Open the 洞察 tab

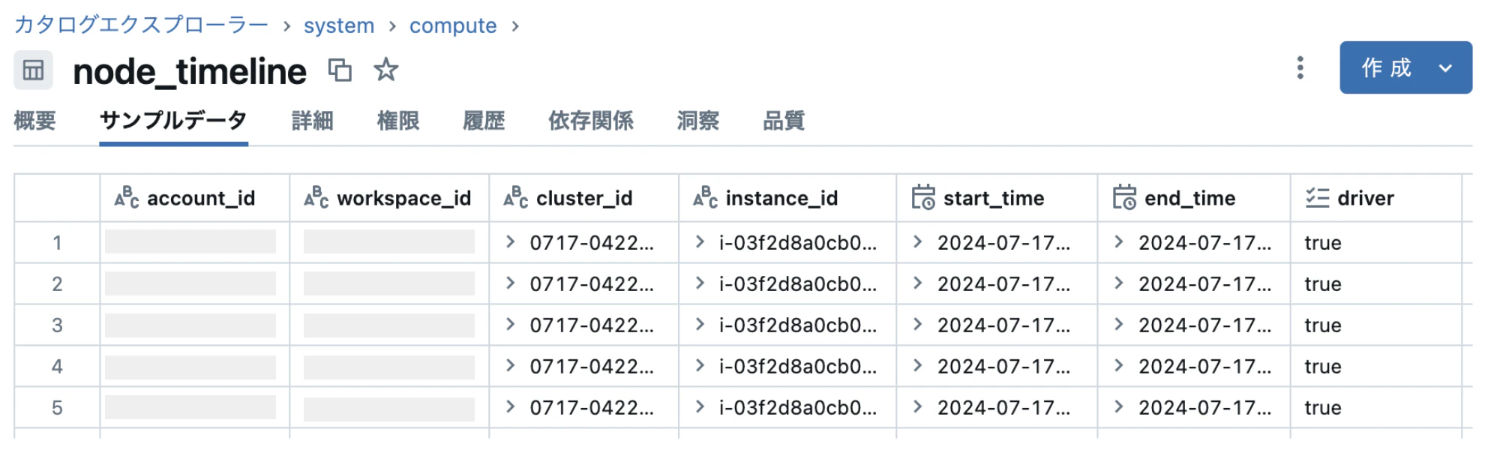click(x=698, y=120)
